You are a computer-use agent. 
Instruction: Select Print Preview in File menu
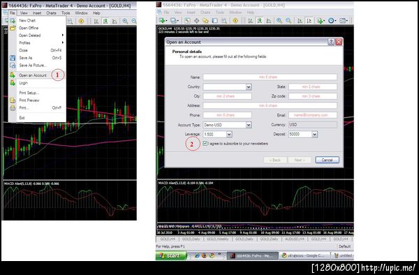pos(37,100)
